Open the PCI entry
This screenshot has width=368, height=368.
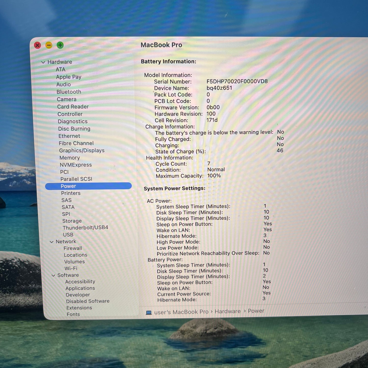tap(64, 172)
